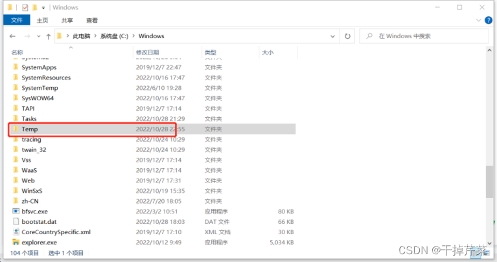Click the Forward navigation arrow
This screenshot has height=262, width=497.
(x=27, y=36)
